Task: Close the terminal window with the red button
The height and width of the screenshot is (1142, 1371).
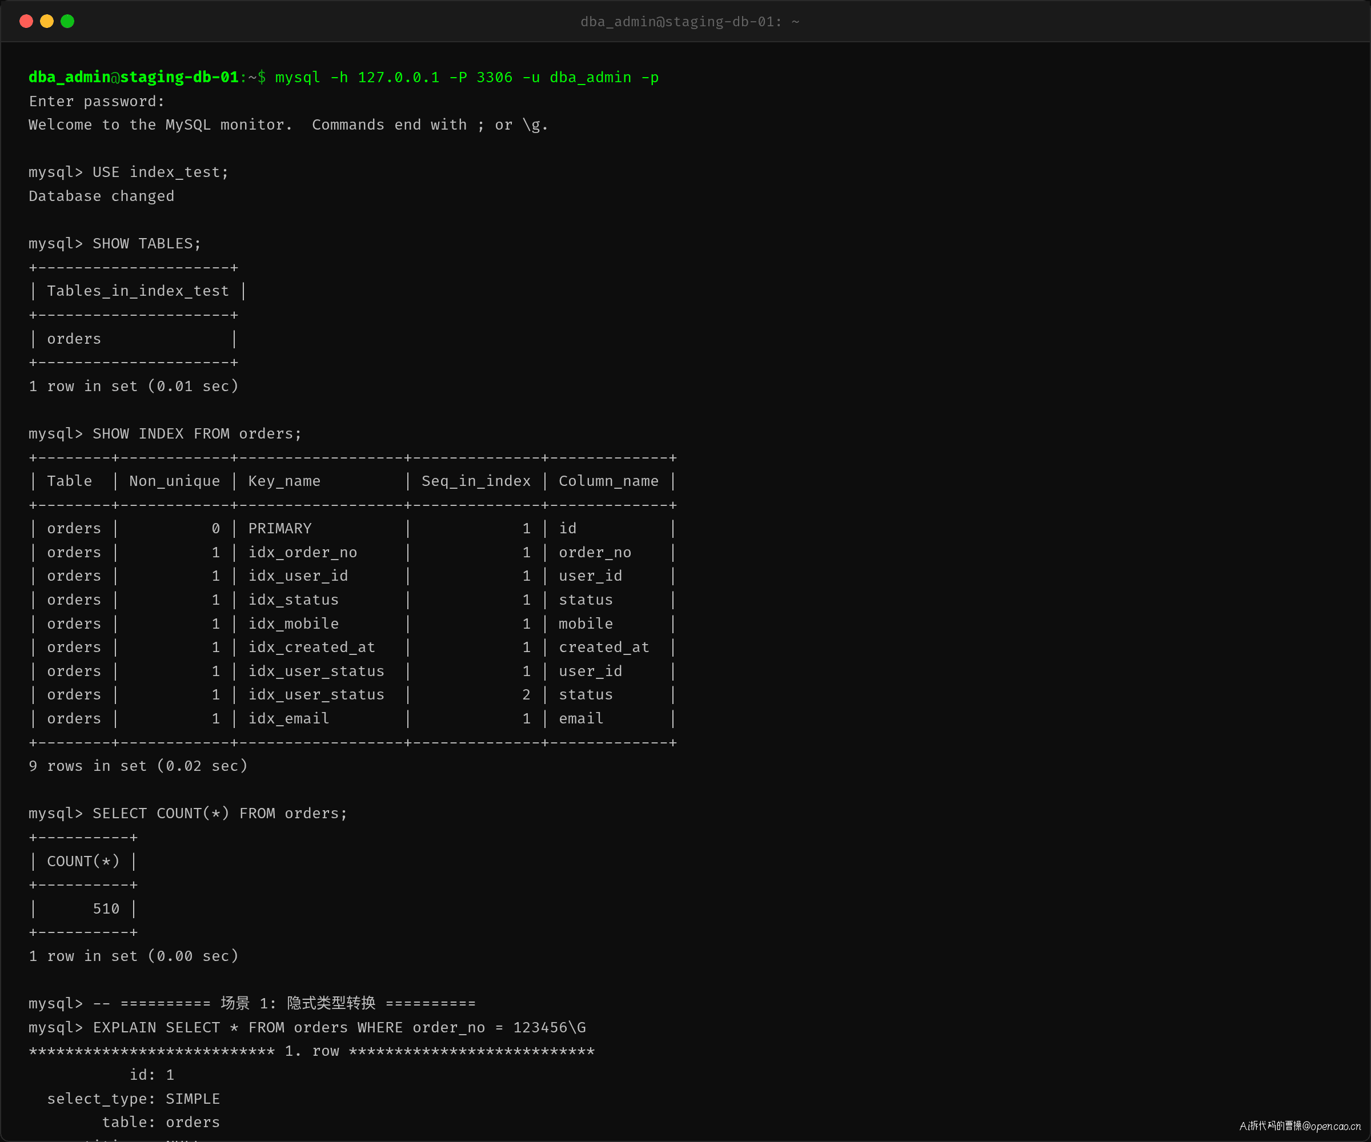Action: coord(26,22)
